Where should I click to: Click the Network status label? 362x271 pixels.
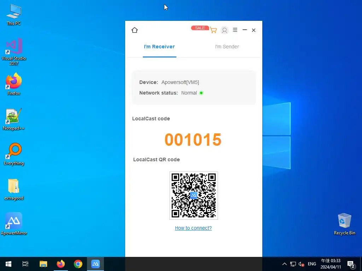click(158, 93)
